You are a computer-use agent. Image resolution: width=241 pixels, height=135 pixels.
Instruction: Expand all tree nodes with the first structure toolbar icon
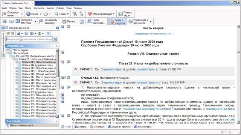coord(8,33)
